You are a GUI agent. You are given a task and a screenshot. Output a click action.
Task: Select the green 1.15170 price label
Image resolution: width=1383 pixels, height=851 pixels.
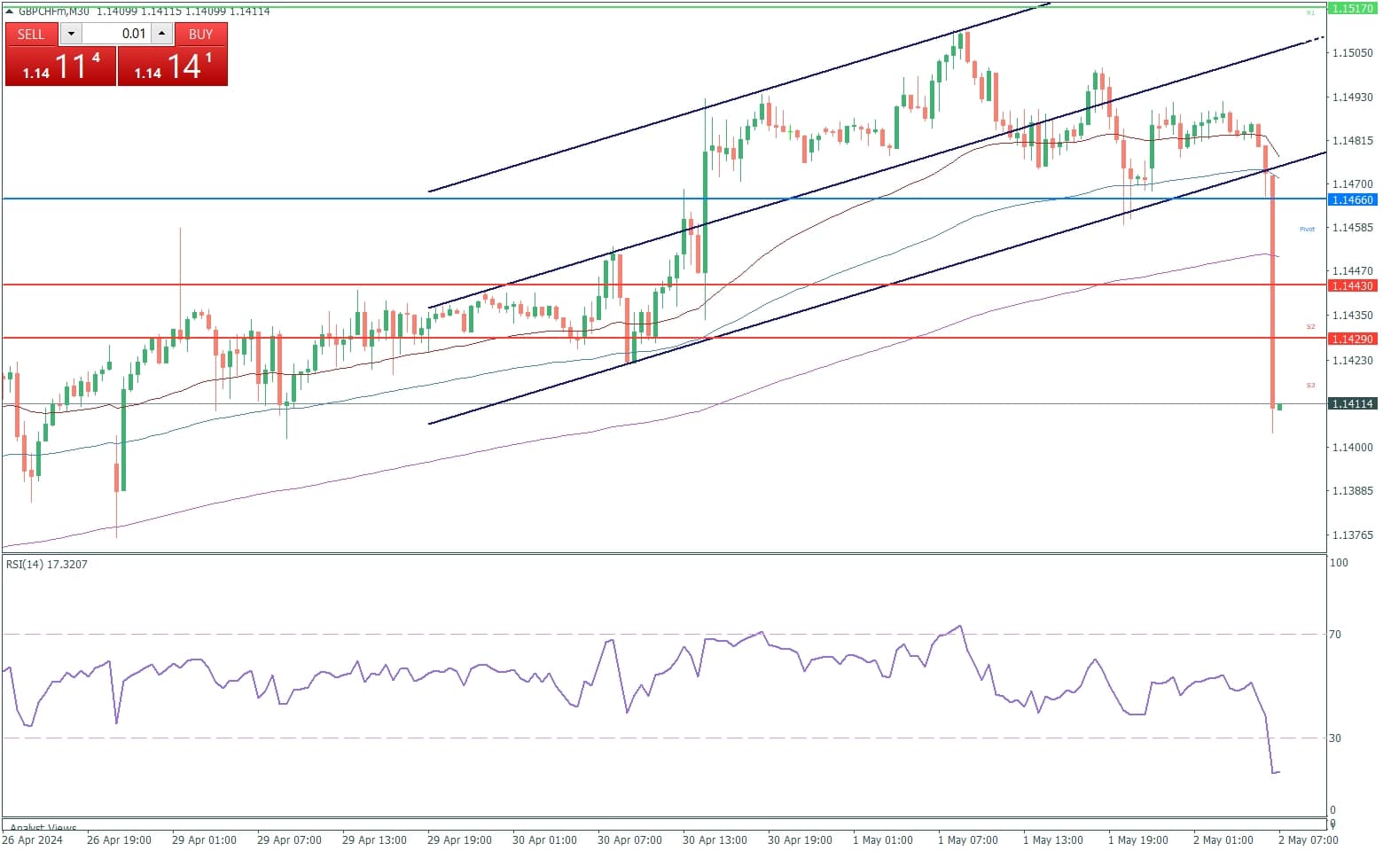click(1352, 8)
